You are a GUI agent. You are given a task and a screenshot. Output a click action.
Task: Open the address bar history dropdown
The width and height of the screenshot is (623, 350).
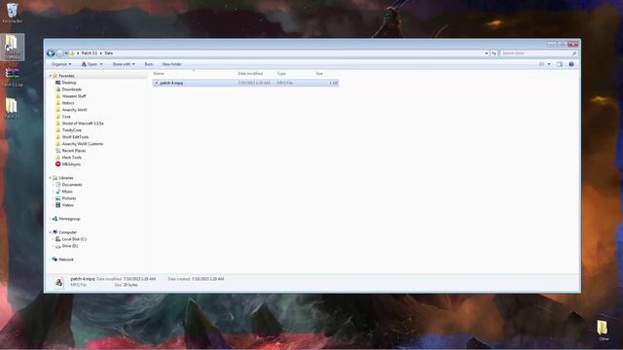coord(487,53)
